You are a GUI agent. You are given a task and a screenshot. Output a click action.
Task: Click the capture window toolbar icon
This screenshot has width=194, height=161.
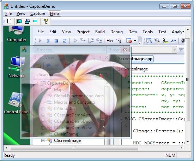point(28,21)
